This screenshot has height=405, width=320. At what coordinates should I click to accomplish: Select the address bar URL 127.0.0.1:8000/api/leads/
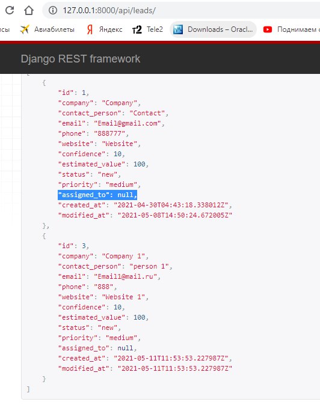click(x=109, y=10)
